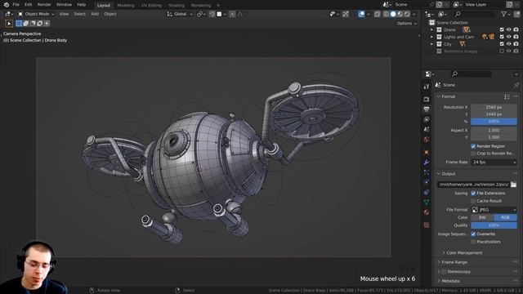The image size is (523, 294).
Task: Open the Options dropdown in viewport
Action: (407, 24)
